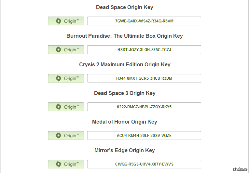Image resolution: width=249 pixels, height=173 pixels.
Task: Select the Mirror's Edge key field CWQG-R5GS
Action: coord(144,164)
